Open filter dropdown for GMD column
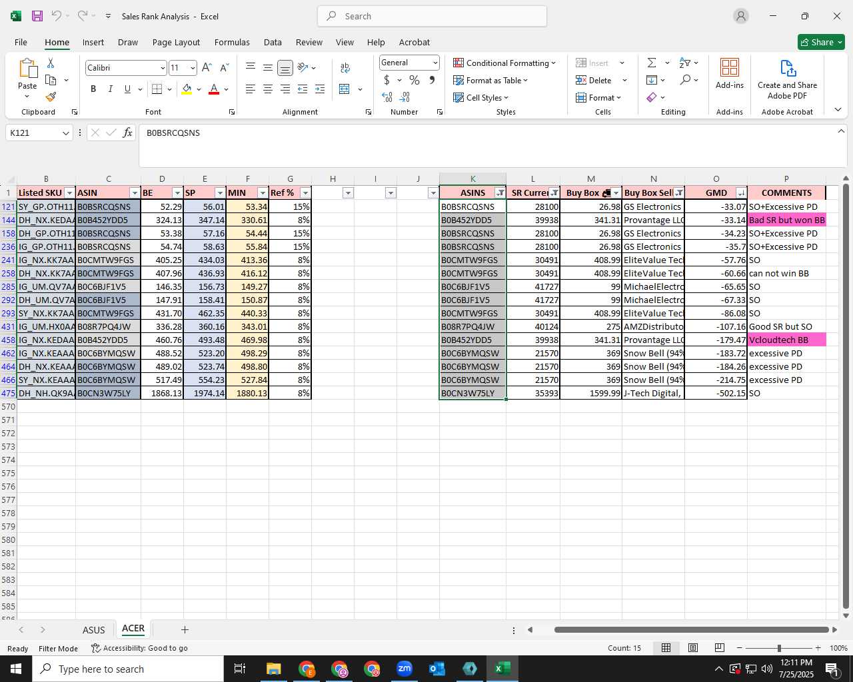853x682 pixels. (x=740, y=193)
